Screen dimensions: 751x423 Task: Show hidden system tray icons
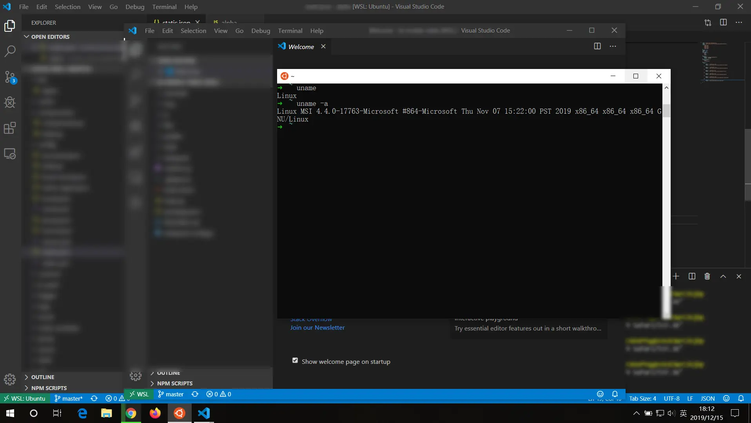click(x=637, y=413)
